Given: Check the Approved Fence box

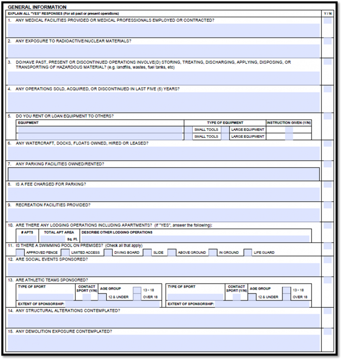Looking at the screenshot, I should pyautogui.click(x=20, y=252).
